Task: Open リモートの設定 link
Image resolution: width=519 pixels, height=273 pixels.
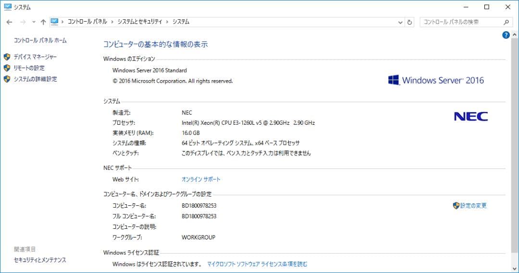Action: pyautogui.click(x=29, y=68)
